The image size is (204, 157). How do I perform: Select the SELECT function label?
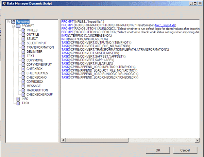pos(32,39)
